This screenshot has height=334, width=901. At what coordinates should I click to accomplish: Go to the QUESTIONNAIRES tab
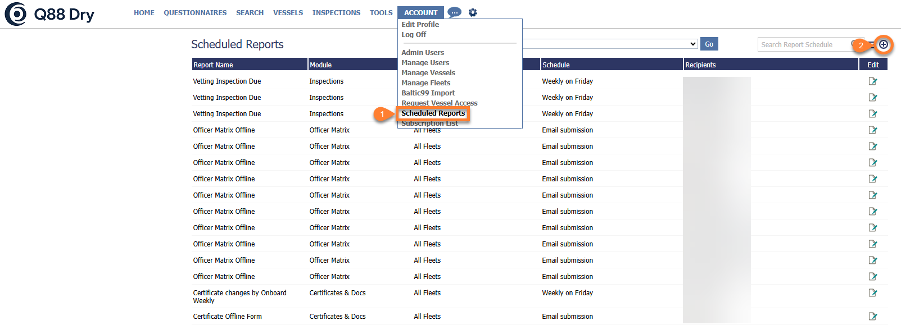(195, 12)
